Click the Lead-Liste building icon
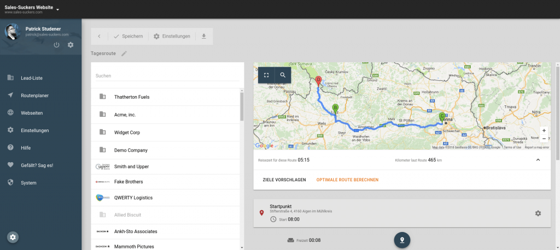This screenshot has width=560, height=250. (x=10, y=78)
